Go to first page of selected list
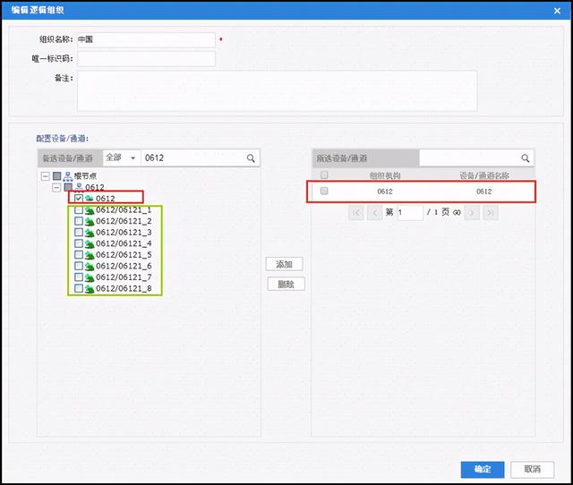Image resolution: width=573 pixels, height=485 pixels. [x=356, y=212]
